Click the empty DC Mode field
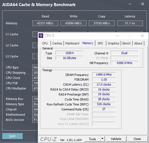The image size is (149, 143). [124, 58]
